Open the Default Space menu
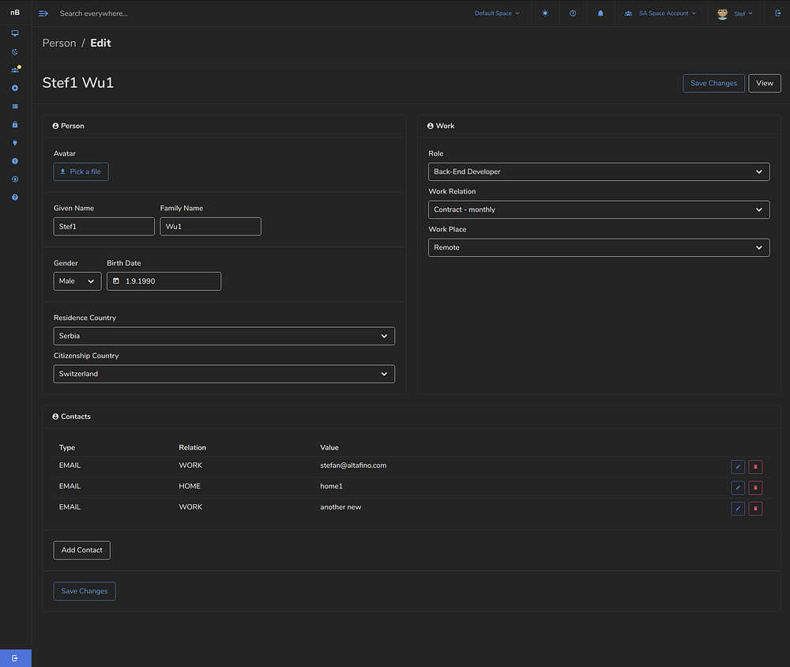 pos(497,13)
